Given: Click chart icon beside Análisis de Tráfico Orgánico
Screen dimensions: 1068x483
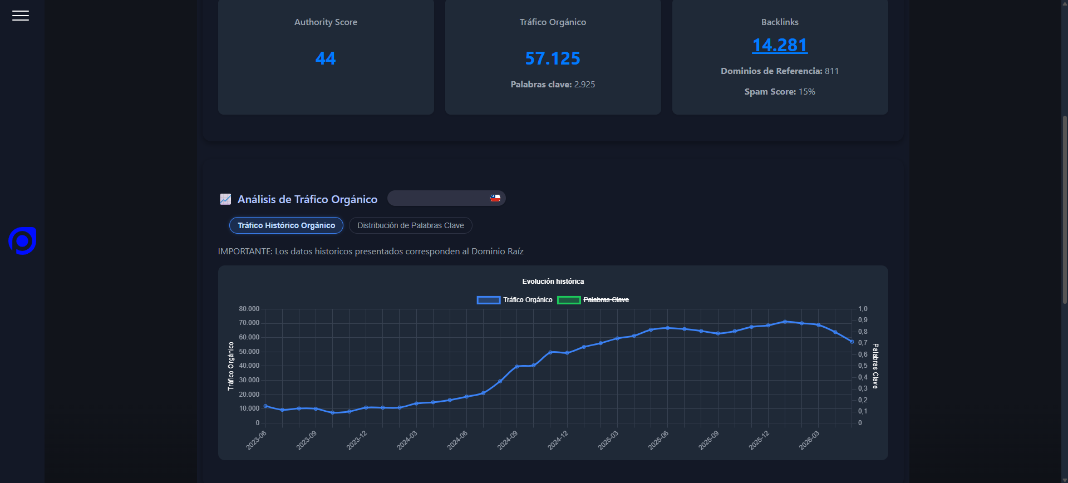Looking at the screenshot, I should (x=225, y=199).
